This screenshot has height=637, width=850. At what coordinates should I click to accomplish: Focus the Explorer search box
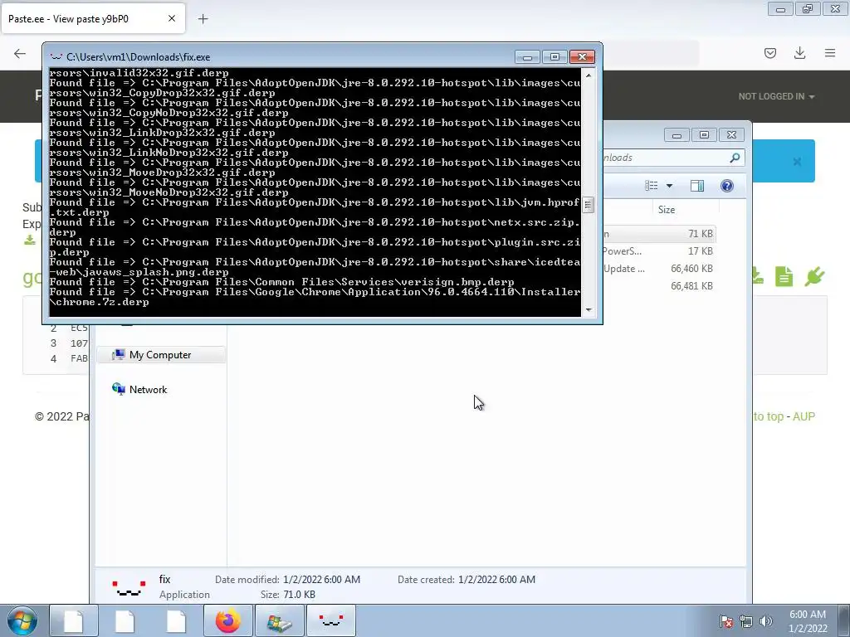(674, 158)
